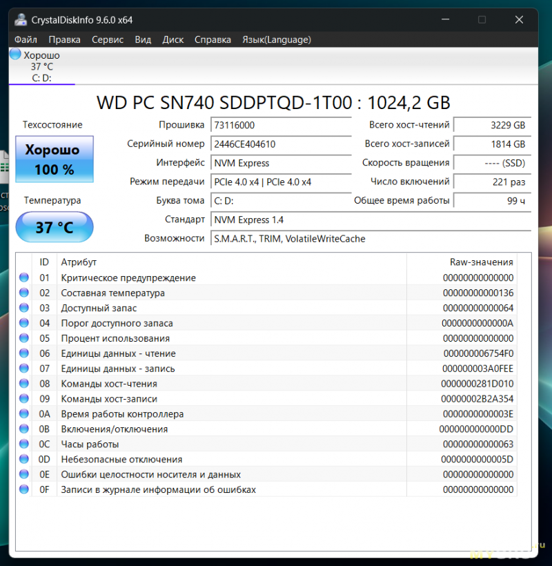Click the blue disk status orb above 'Хорошо'

[x=15, y=54]
